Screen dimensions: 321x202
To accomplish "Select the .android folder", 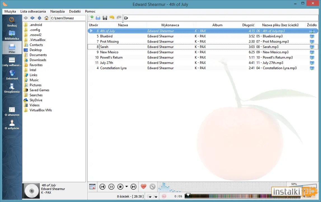I will click(x=36, y=25).
